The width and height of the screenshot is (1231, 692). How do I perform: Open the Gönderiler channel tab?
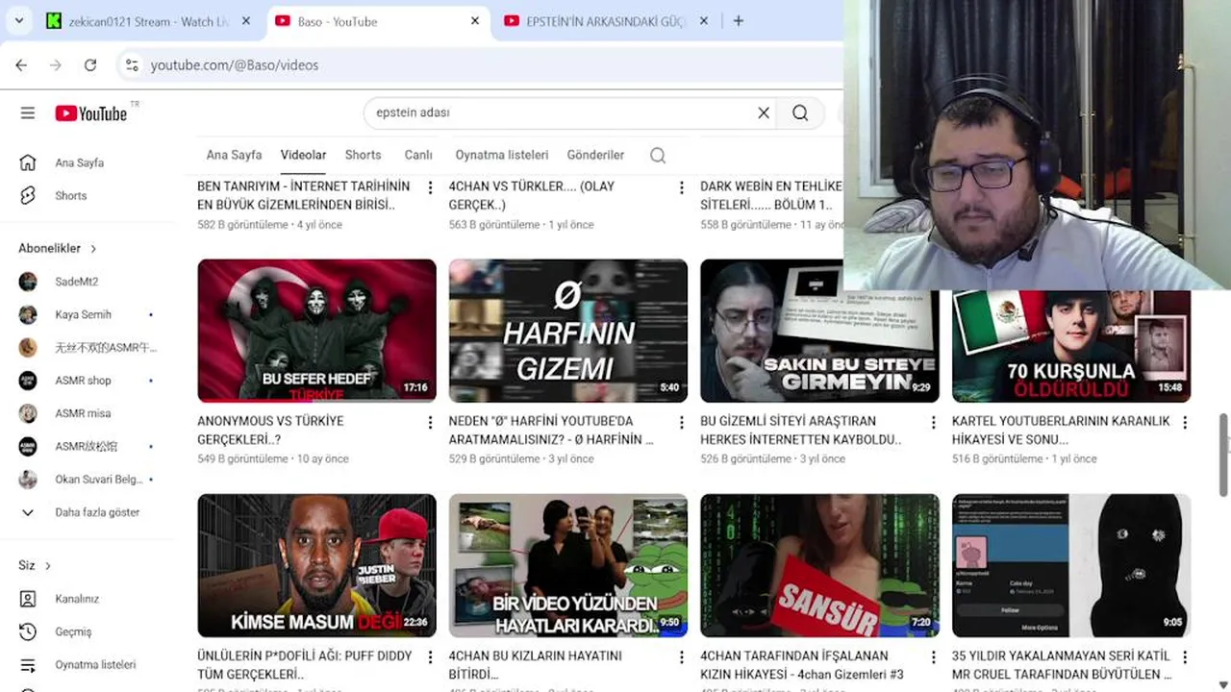pos(595,155)
